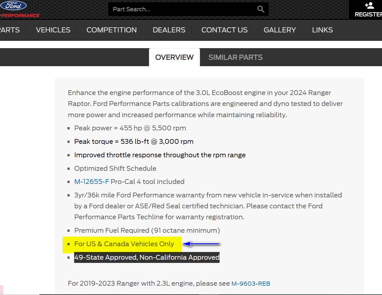This screenshot has width=382, height=295.
Task: Open the Contact Us menu
Action: pos(224,30)
